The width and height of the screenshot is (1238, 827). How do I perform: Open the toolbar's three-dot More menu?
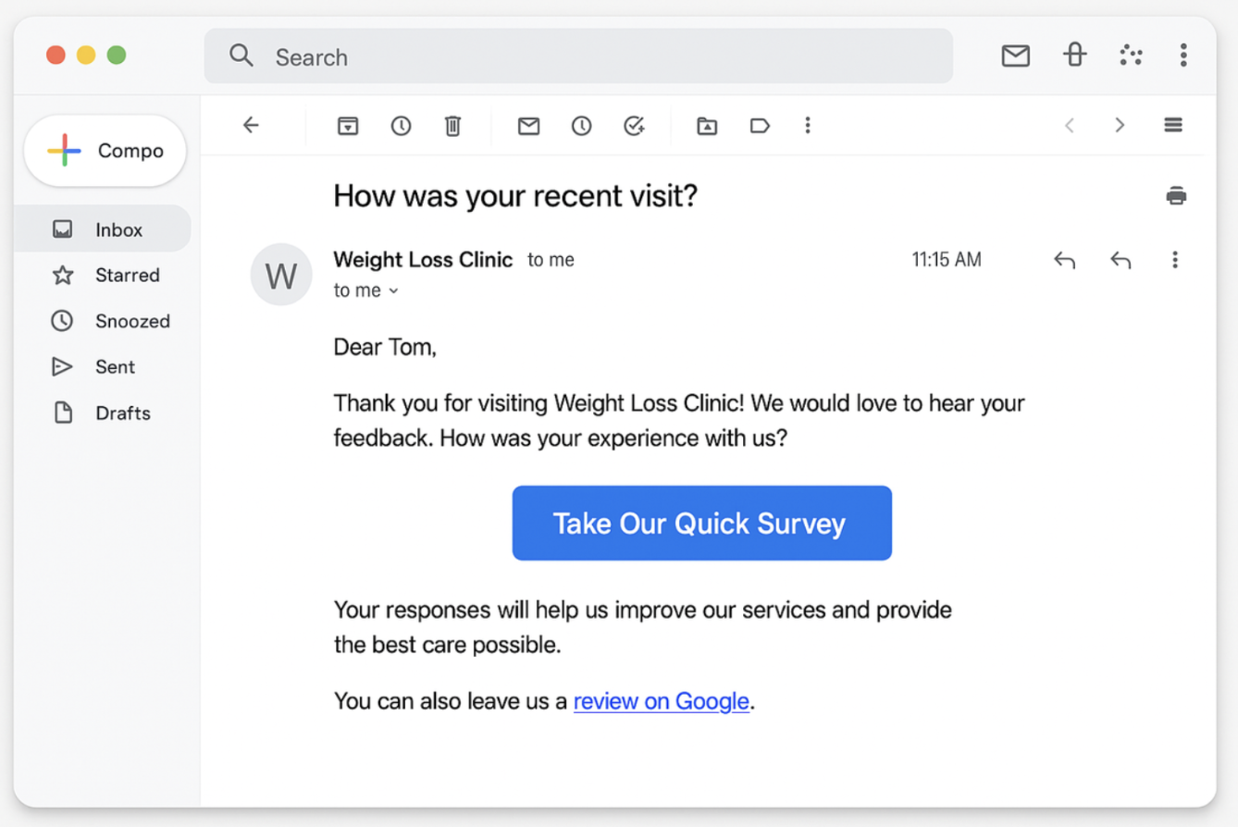(x=808, y=126)
